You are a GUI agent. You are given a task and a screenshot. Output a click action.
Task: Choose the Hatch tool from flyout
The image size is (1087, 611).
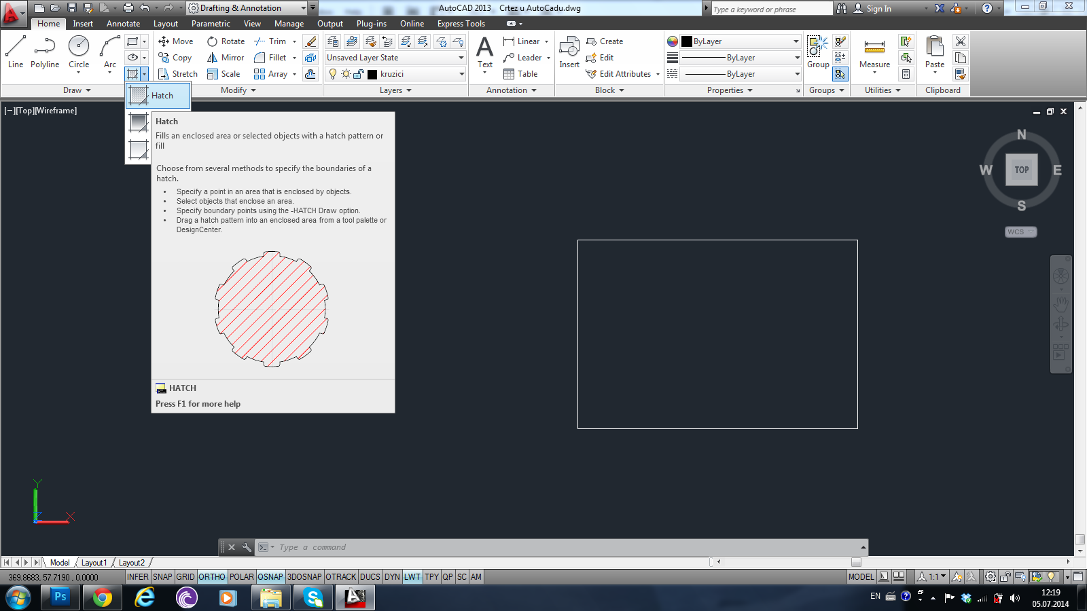point(158,96)
